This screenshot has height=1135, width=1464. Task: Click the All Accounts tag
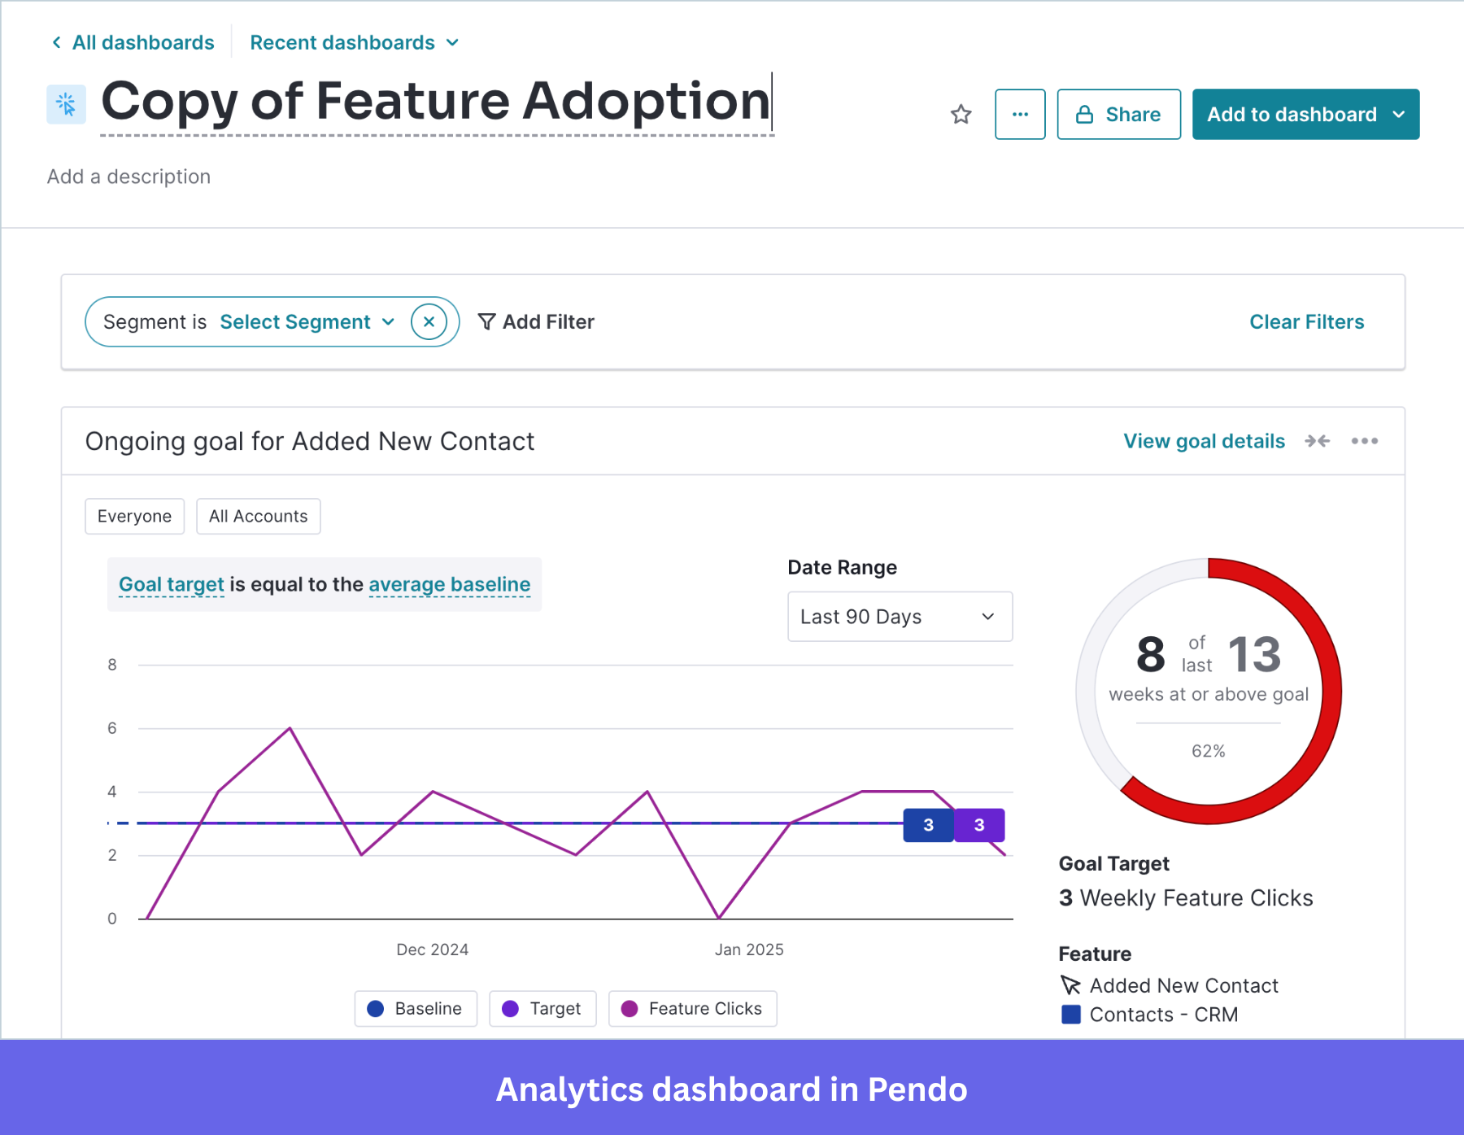pyautogui.click(x=259, y=517)
